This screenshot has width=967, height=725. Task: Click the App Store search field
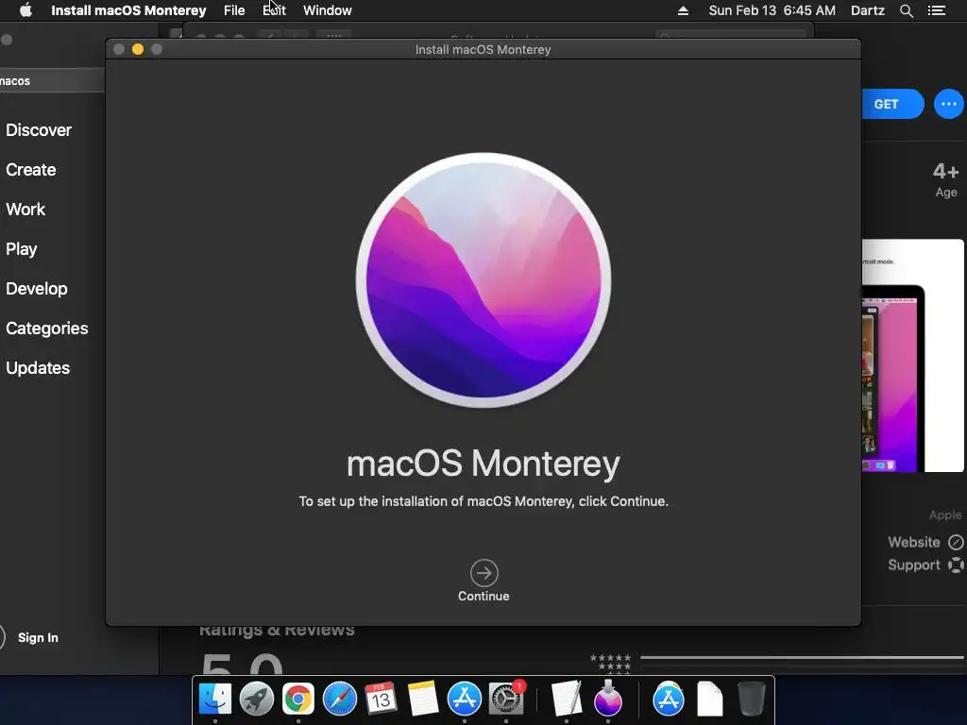pyautogui.click(x=52, y=81)
